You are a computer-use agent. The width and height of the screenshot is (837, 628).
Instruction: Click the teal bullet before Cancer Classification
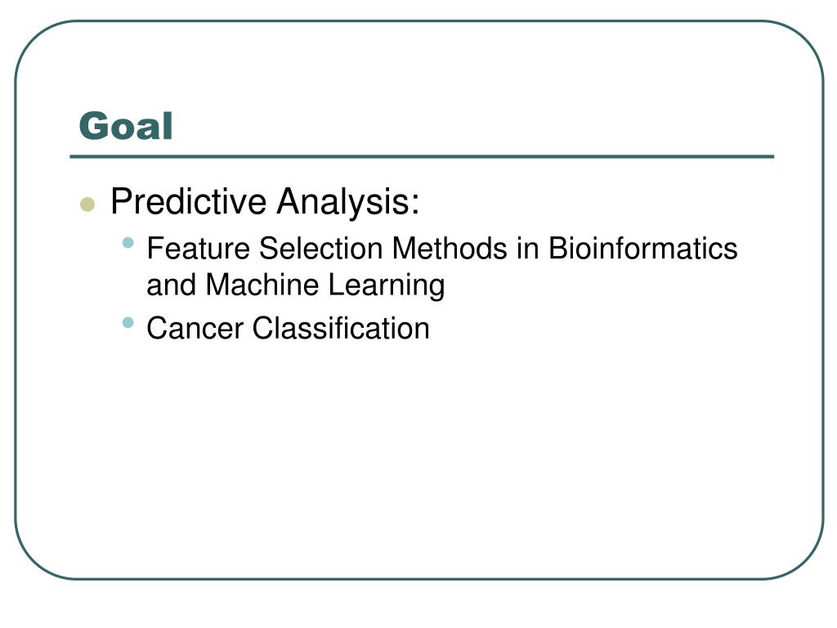pyautogui.click(x=128, y=322)
